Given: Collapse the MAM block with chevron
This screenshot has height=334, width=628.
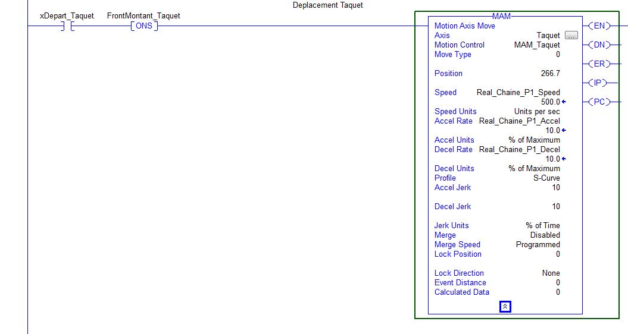Looking at the screenshot, I should (505, 307).
